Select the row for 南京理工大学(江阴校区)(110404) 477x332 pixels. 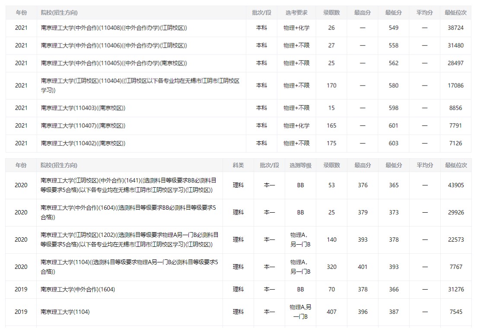pos(238,86)
